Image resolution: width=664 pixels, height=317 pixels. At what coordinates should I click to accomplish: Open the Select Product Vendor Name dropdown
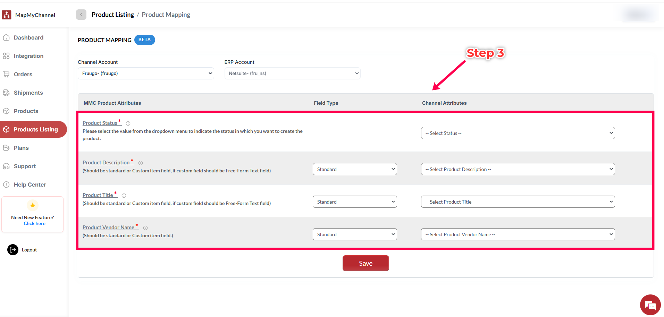(518, 234)
